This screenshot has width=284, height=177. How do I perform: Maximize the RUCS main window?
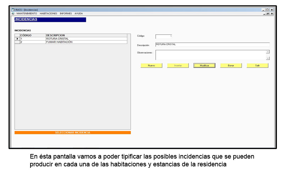(x=267, y=10)
